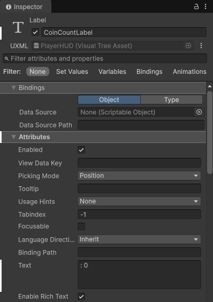The height and width of the screenshot is (302, 213).
Task: Click the search icon in filter field
Action: click(6, 58)
